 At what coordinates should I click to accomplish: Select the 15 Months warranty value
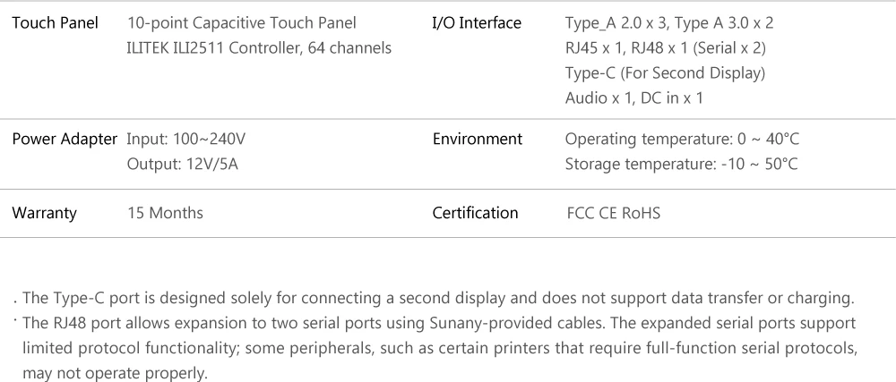coord(165,213)
